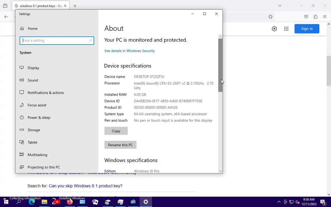Open Firefox recent browsing (Firefox View) icon
This screenshot has height=207, width=331.
click(x=5, y=6)
